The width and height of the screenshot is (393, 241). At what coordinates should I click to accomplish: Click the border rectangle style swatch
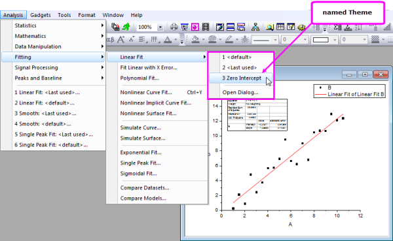pyautogui.click(x=320, y=39)
